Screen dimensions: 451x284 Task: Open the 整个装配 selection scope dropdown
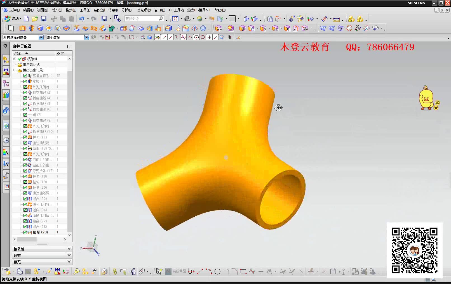[x=87, y=37]
